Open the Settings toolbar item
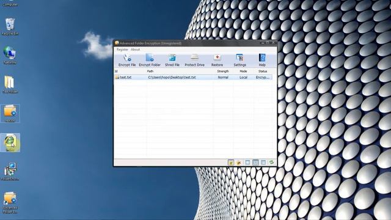 [x=239, y=61]
